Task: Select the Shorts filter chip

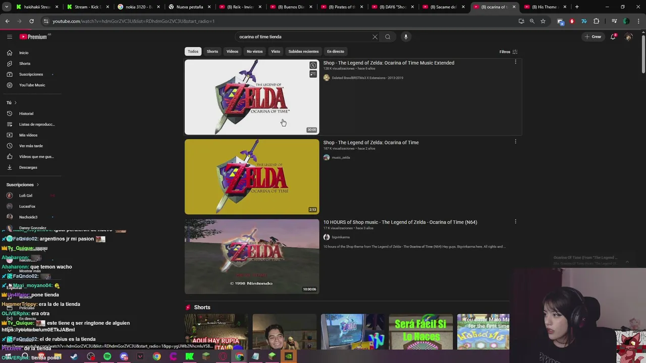Action: (212, 51)
